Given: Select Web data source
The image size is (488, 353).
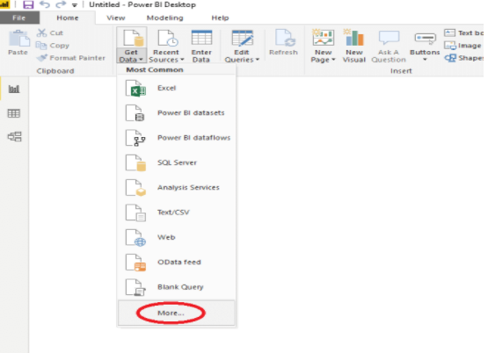Looking at the screenshot, I should click(177, 237).
